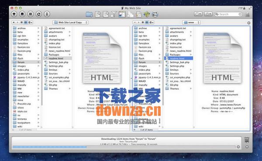Click the second document icon beside the funnel
This screenshot has width=262, height=161.
click(106, 14)
